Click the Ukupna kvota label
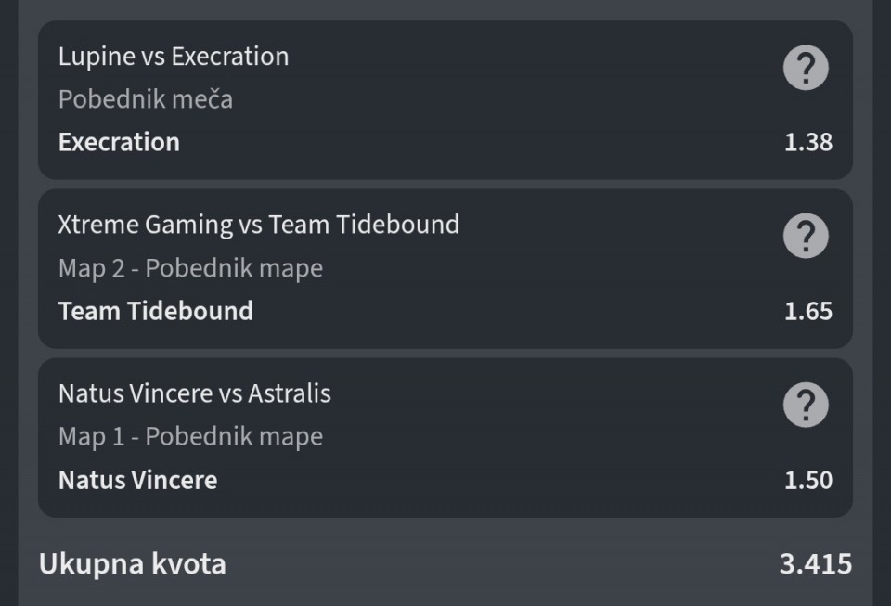 coord(133,564)
